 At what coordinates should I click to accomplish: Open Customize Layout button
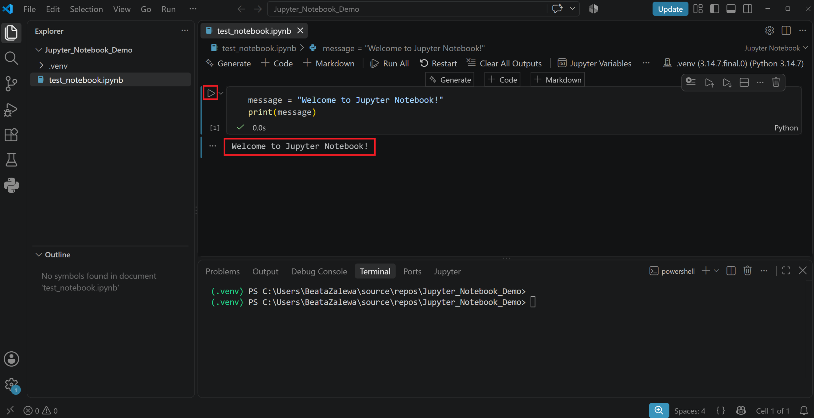[698, 9]
